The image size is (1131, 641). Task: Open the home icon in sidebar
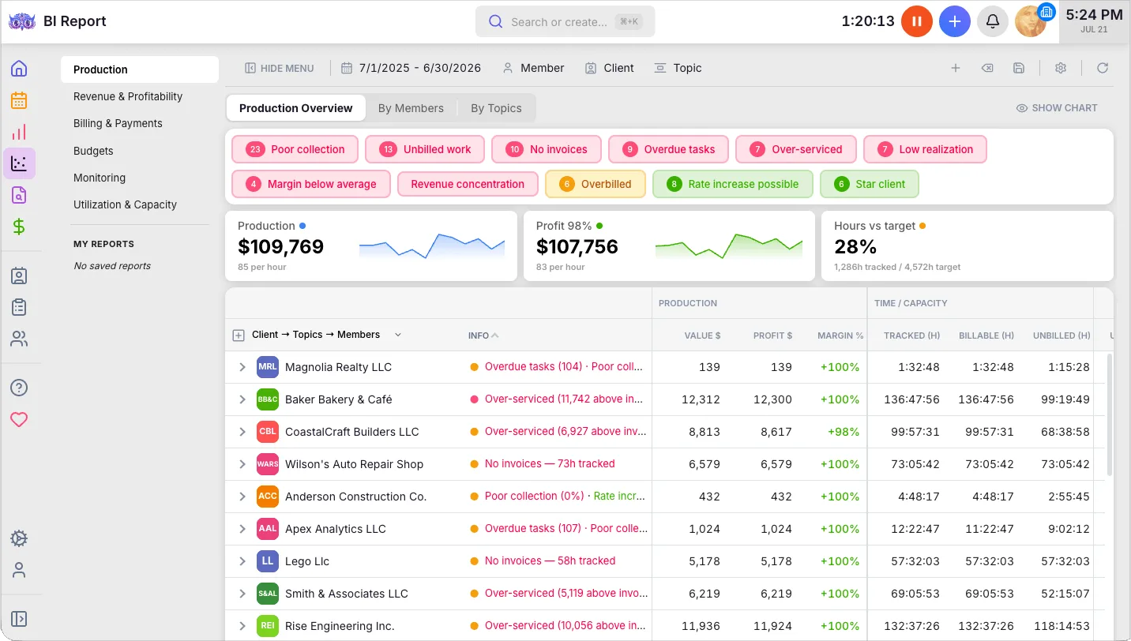pyautogui.click(x=19, y=69)
